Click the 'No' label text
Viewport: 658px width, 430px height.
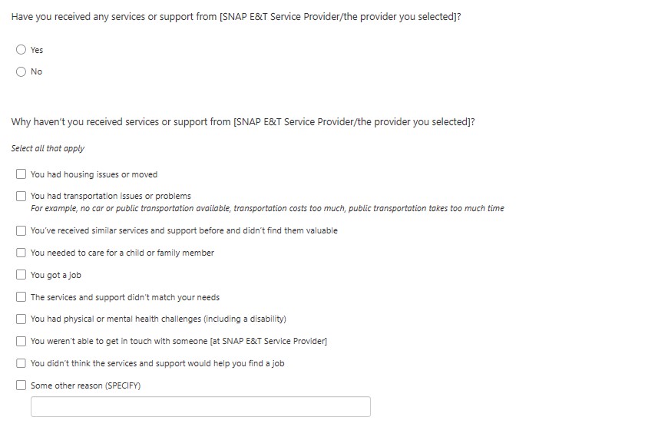pyautogui.click(x=36, y=71)
